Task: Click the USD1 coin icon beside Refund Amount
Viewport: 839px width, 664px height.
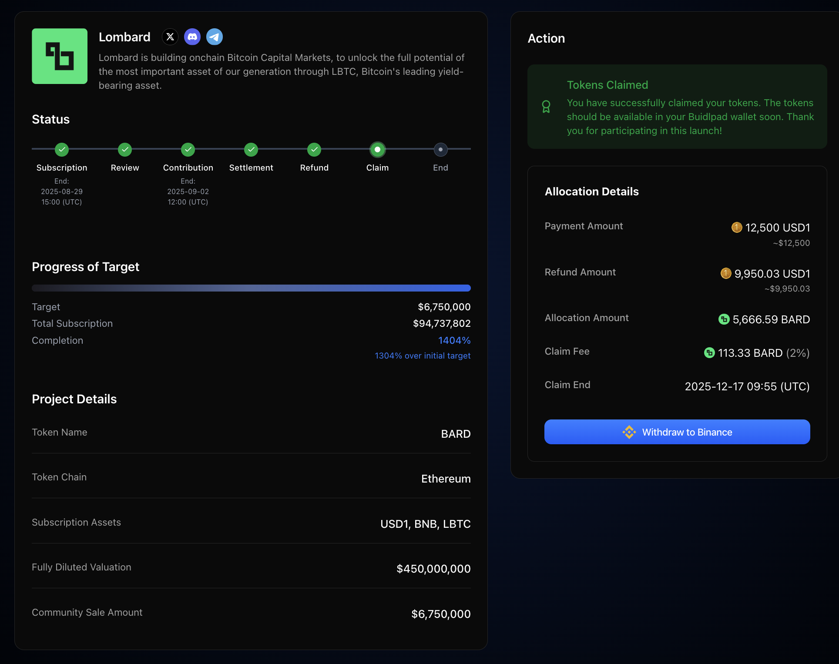Action: [726, 273]
